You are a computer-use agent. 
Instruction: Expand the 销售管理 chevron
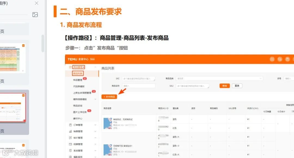tap(95, 131)
